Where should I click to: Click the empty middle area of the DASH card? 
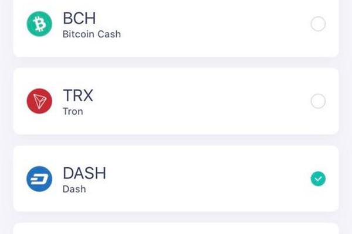coord(207,178)
